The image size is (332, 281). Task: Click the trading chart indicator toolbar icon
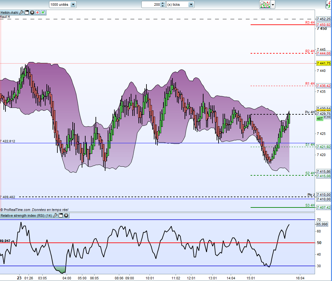point(265,4)
